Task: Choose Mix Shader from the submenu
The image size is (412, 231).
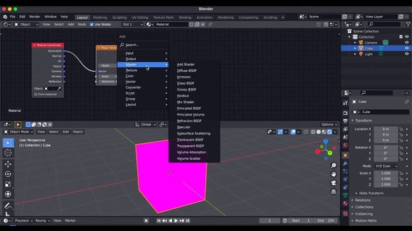Action: pos(185,102)
